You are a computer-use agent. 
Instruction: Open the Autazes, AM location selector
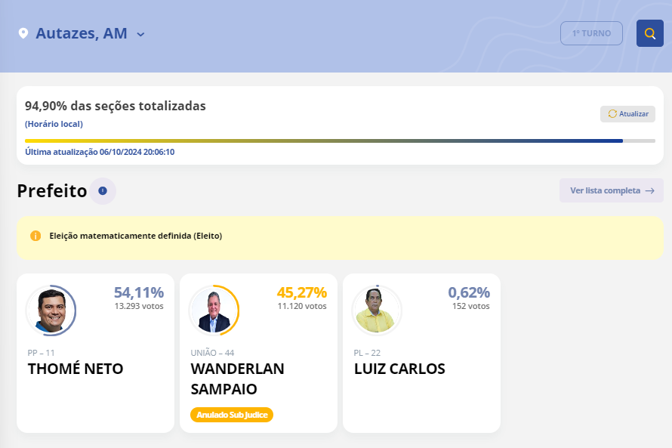pyautogui.click(x=82, y=33)
